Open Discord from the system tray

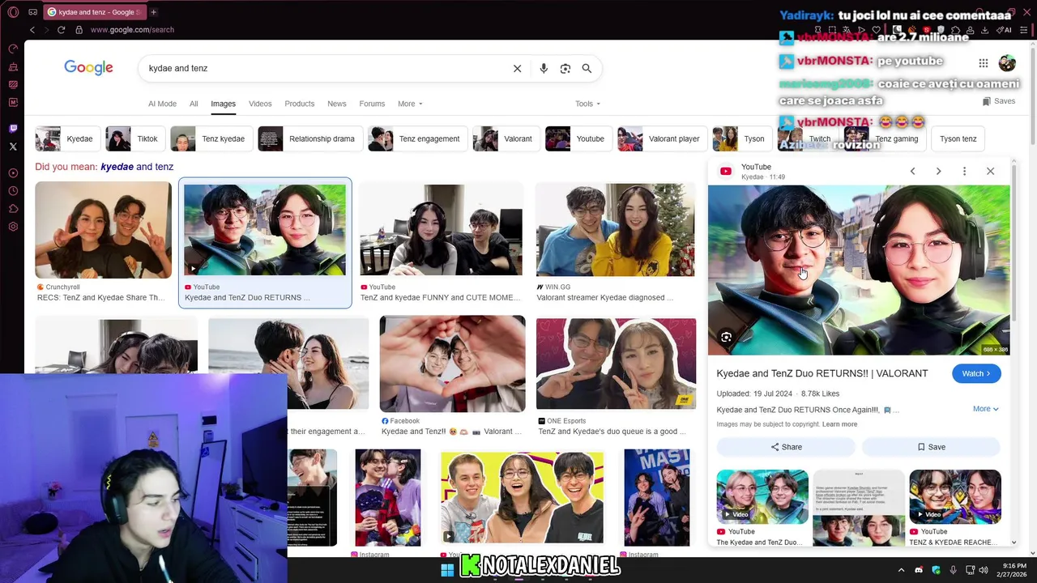(x=919, y=570)
